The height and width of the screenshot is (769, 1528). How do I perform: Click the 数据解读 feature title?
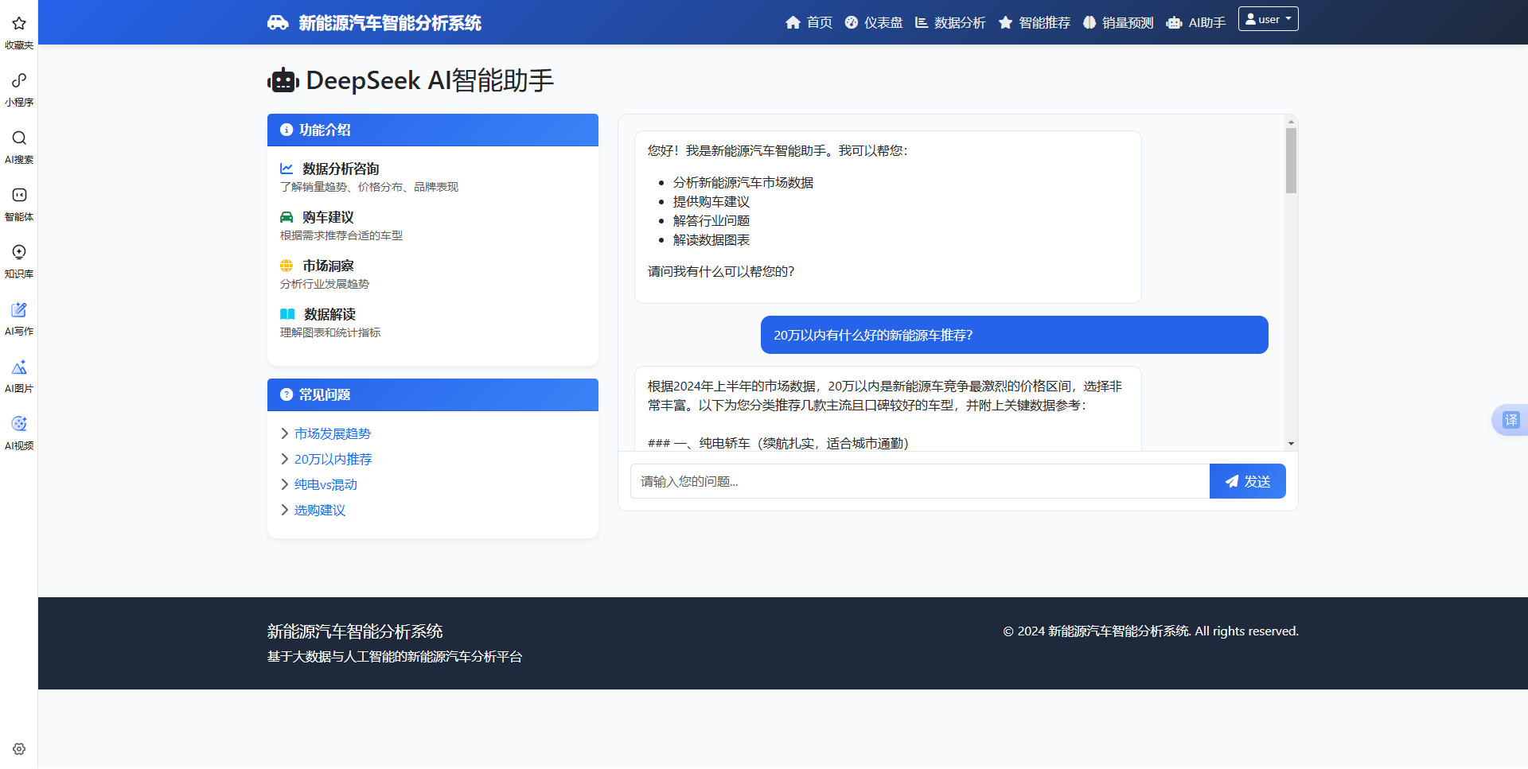pos(329,314)
